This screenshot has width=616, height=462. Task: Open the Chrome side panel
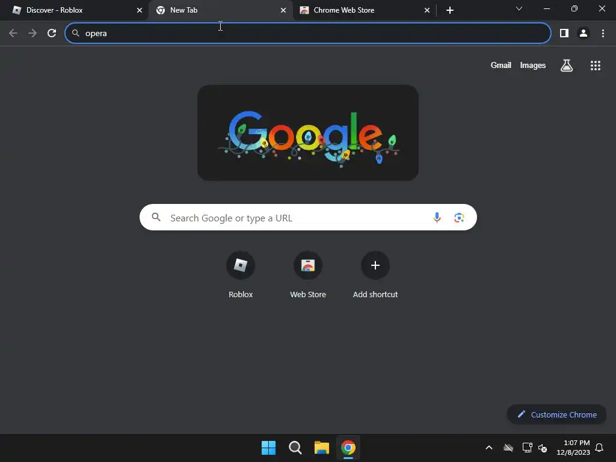point(564,33)
